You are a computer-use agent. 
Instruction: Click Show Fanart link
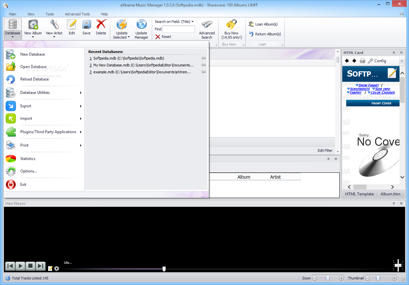[x=369, y=85]
